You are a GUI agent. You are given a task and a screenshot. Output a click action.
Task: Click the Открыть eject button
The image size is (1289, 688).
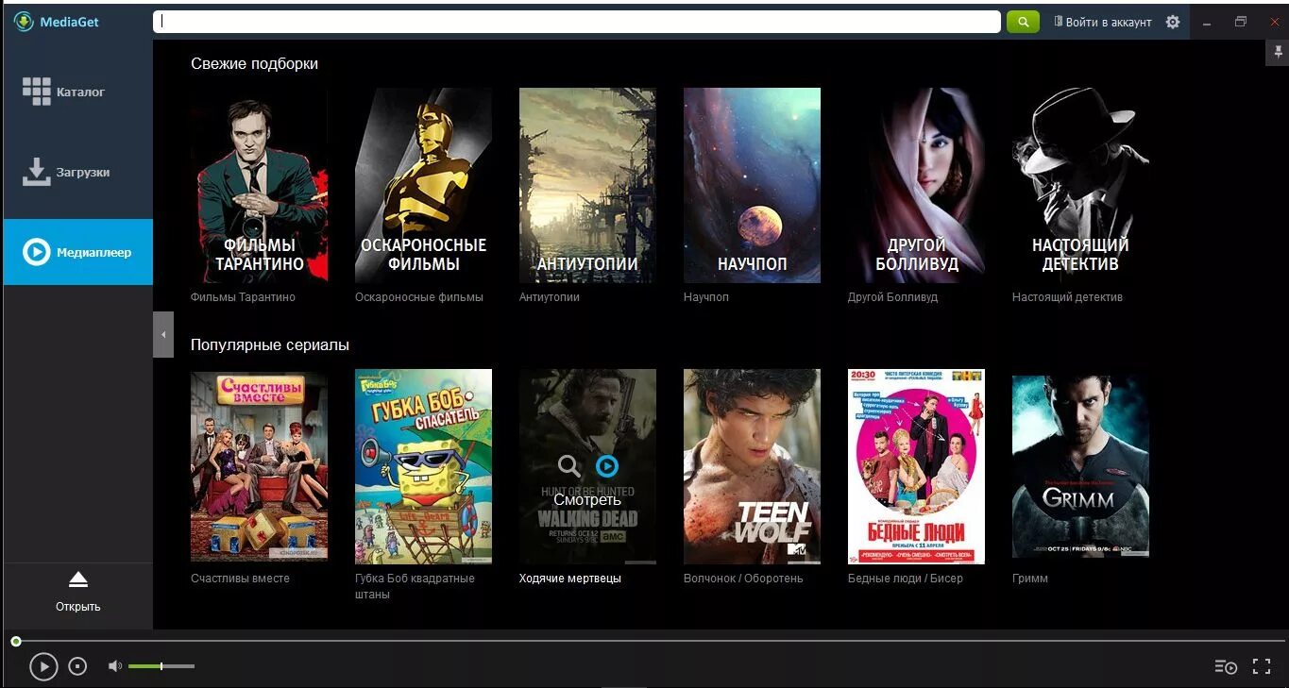77,591
